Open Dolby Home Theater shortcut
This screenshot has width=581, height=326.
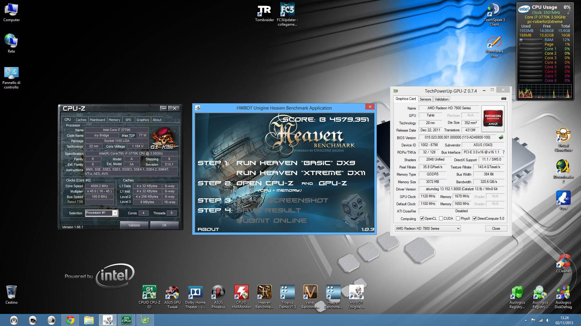pyautogui.click(x=195, y=297)
